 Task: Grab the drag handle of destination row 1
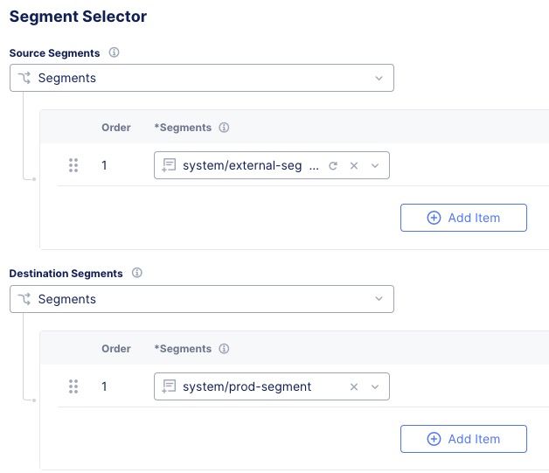(73, 386)
